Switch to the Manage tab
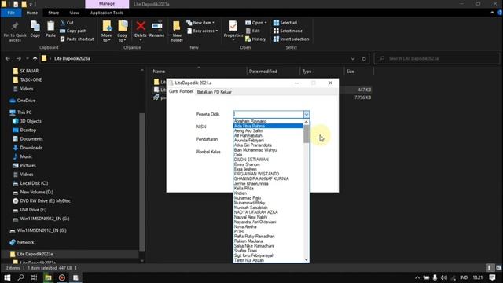503x283 pixels. coord(107,3)
